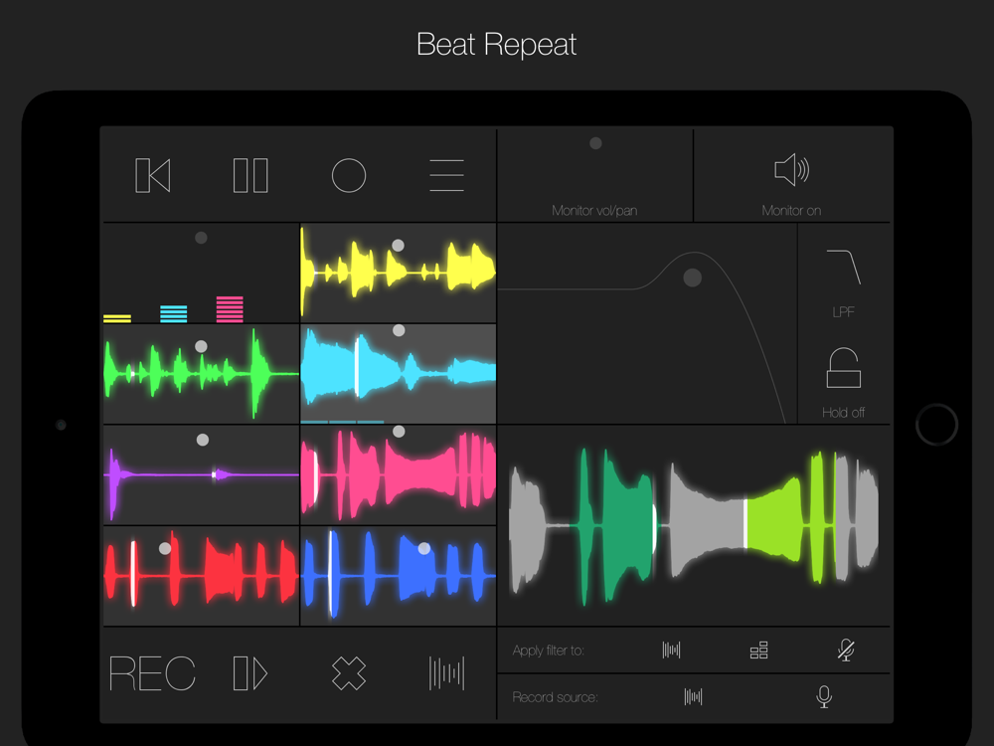Toggle the Hold off padlock icon
994x746 pixels.
click(x=844, y=367)
